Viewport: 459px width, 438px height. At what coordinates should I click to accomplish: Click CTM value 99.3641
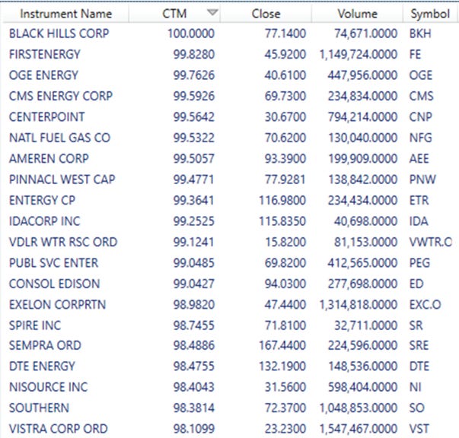pos(193,200)
